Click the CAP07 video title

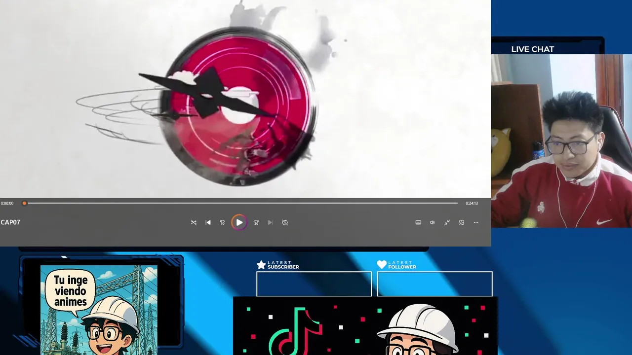(x=10, y=222)
